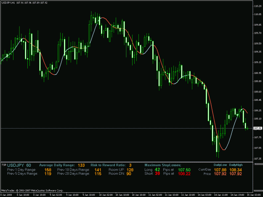Viewport: 263px width, 197px height.
Task: Click the 109.35 price axis label
Action: click(x=258, y=52)
